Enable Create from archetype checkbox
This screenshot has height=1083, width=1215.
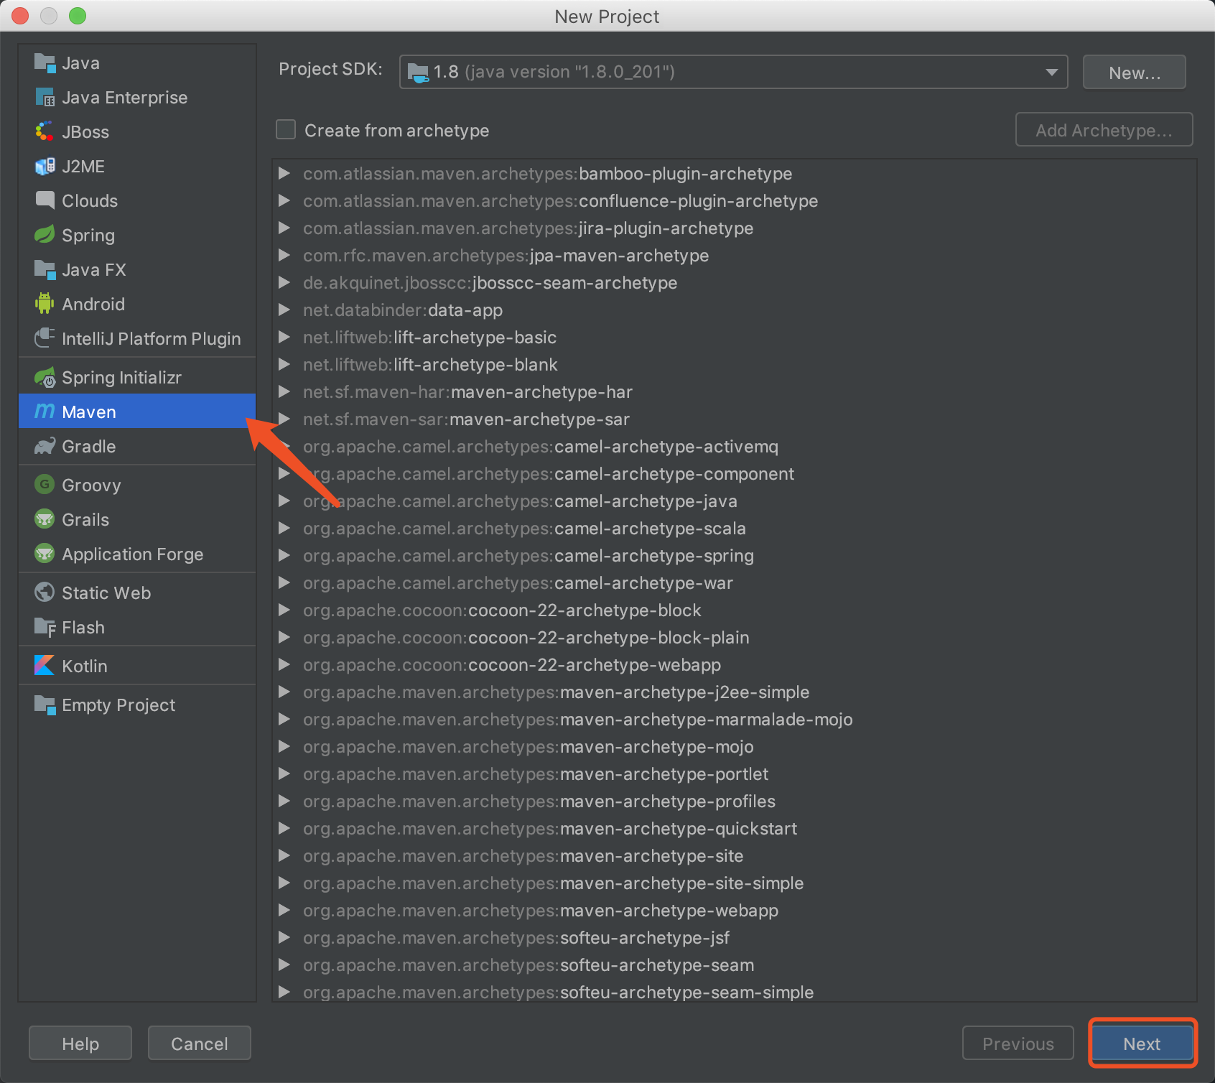click(x=286, y=130)
